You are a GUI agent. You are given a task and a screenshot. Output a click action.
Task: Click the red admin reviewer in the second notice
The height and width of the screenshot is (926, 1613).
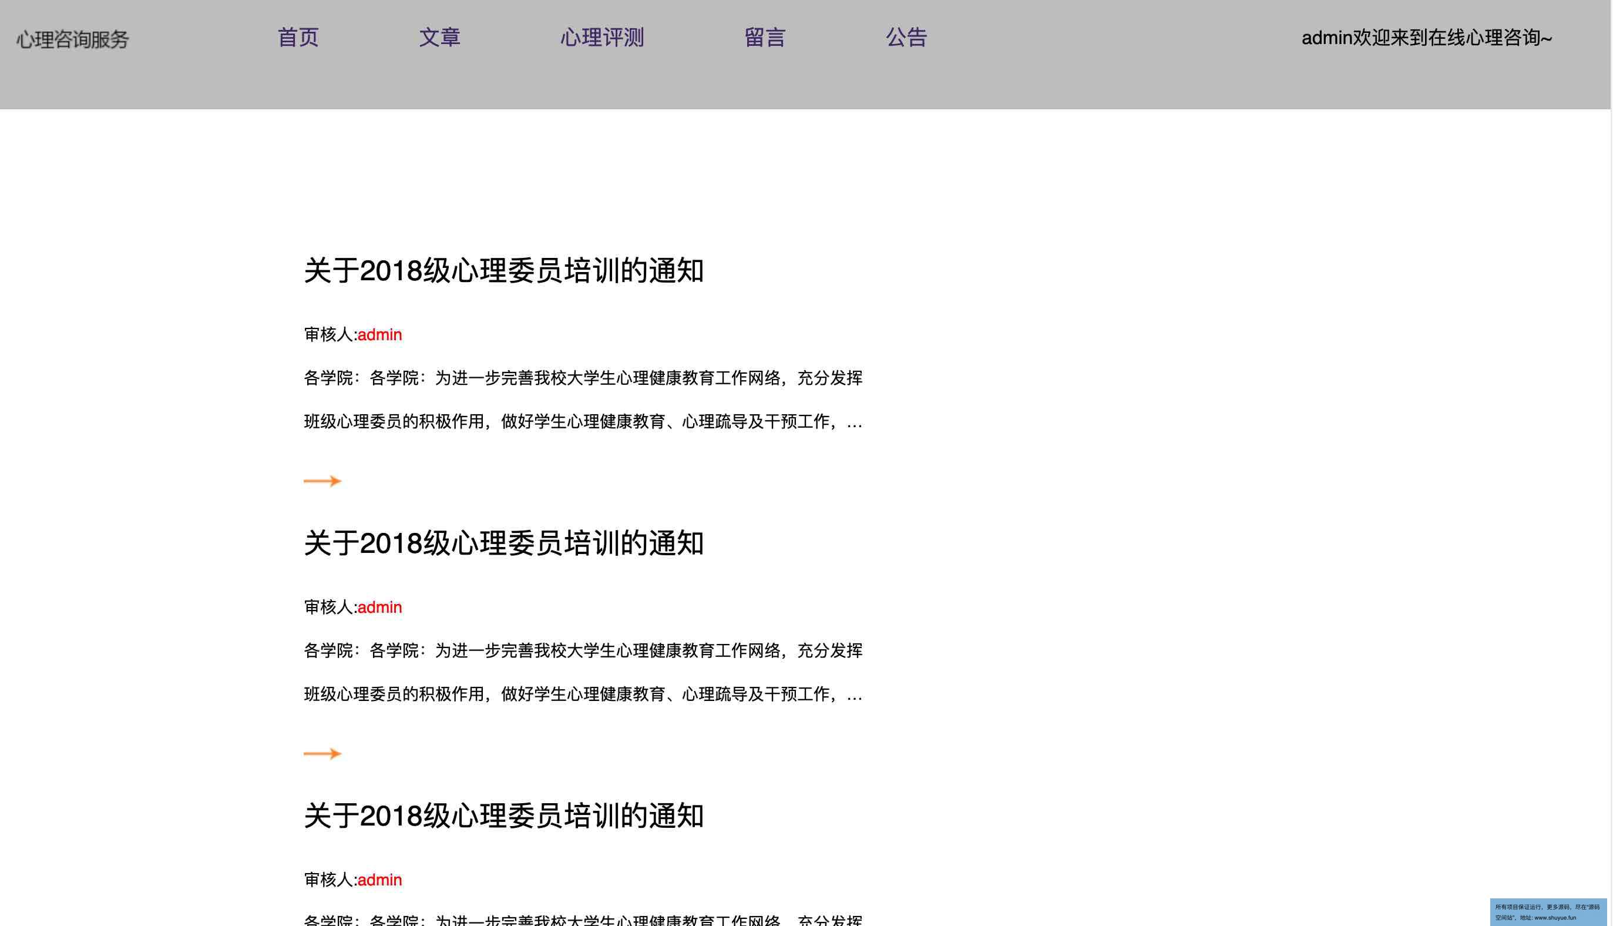tap(379, 608)
